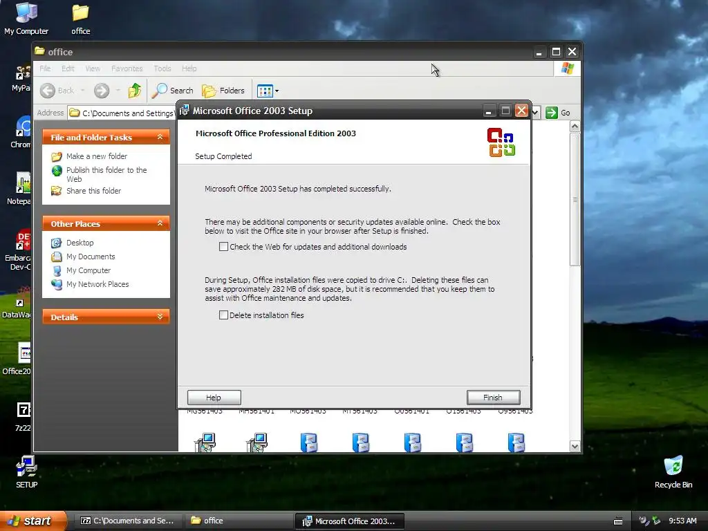Image resolution: width=708 pixels, height=531 pixels.
Task: Go up one folder level
Action: coord(135,91)
